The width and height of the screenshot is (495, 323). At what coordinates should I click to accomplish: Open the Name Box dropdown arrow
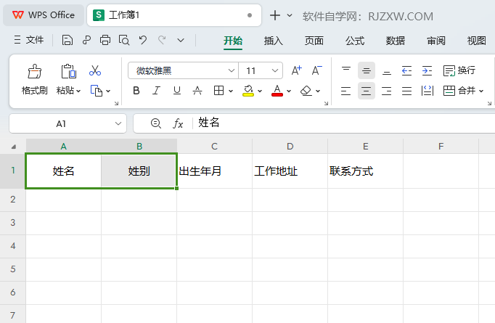[x=118, y=123]
